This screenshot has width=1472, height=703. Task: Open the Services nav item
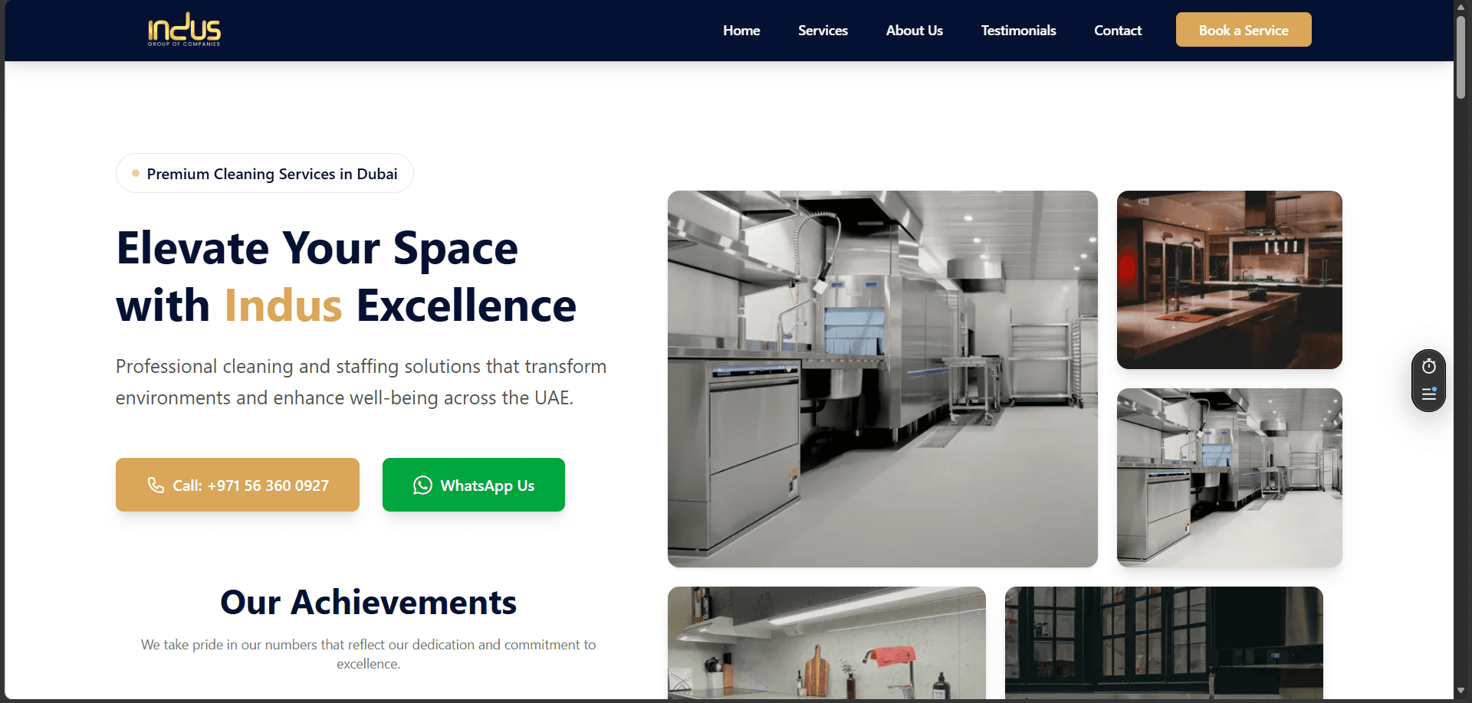823,31
